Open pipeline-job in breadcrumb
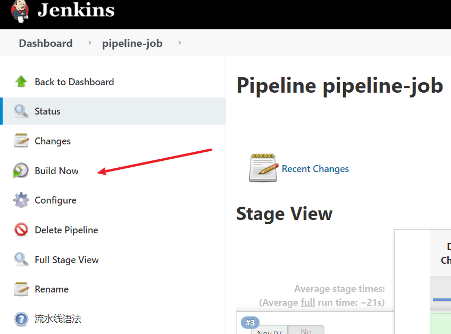Viewport: 451px width, 334px height. (132, 43)
